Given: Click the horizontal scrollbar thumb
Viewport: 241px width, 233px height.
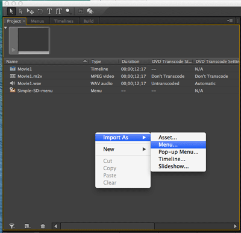Looking at the screenshot, I should (107, 226).
